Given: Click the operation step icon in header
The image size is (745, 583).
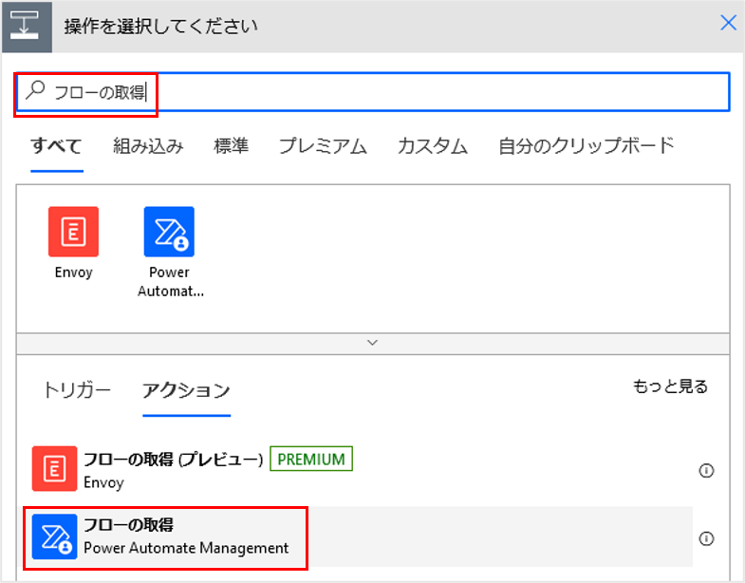Looking at the screenshot, I should click(25, 25).
